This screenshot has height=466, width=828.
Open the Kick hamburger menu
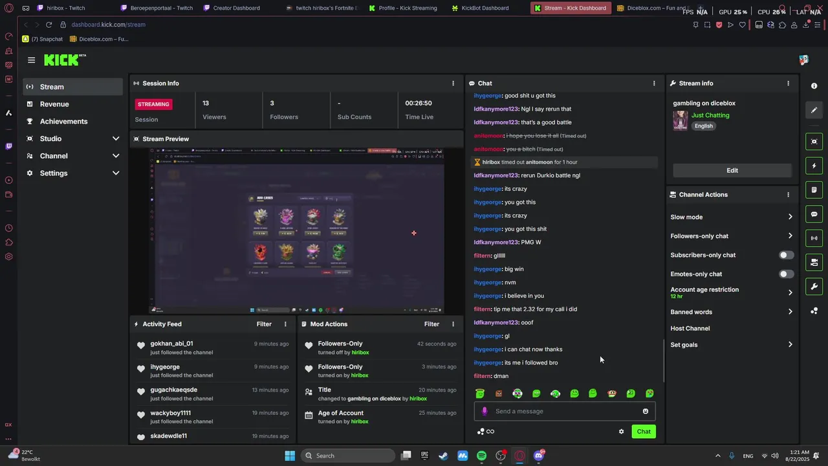(31, 60)
